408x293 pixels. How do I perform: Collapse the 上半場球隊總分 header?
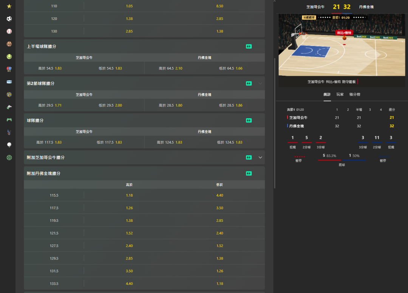(x=144, y=46)
